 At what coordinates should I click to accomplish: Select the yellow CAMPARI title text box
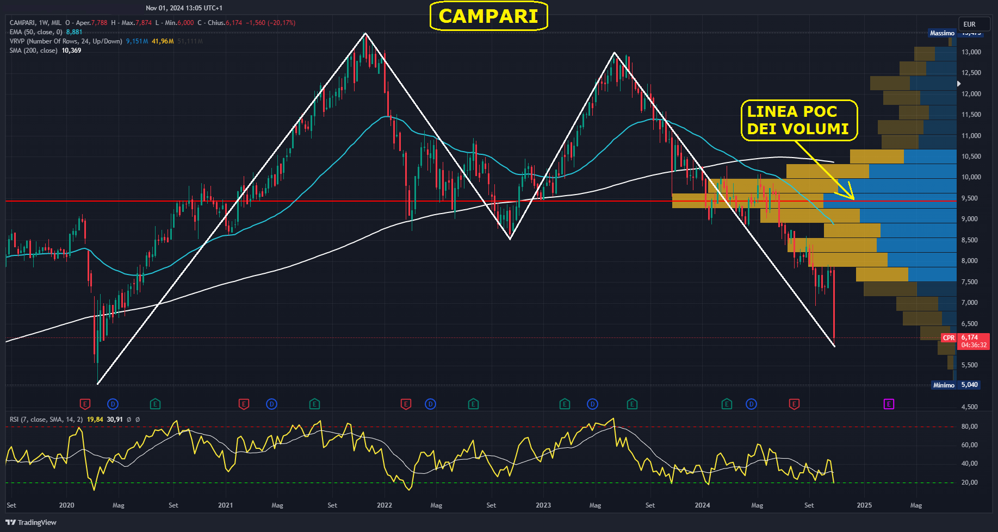tap(488, 16)
